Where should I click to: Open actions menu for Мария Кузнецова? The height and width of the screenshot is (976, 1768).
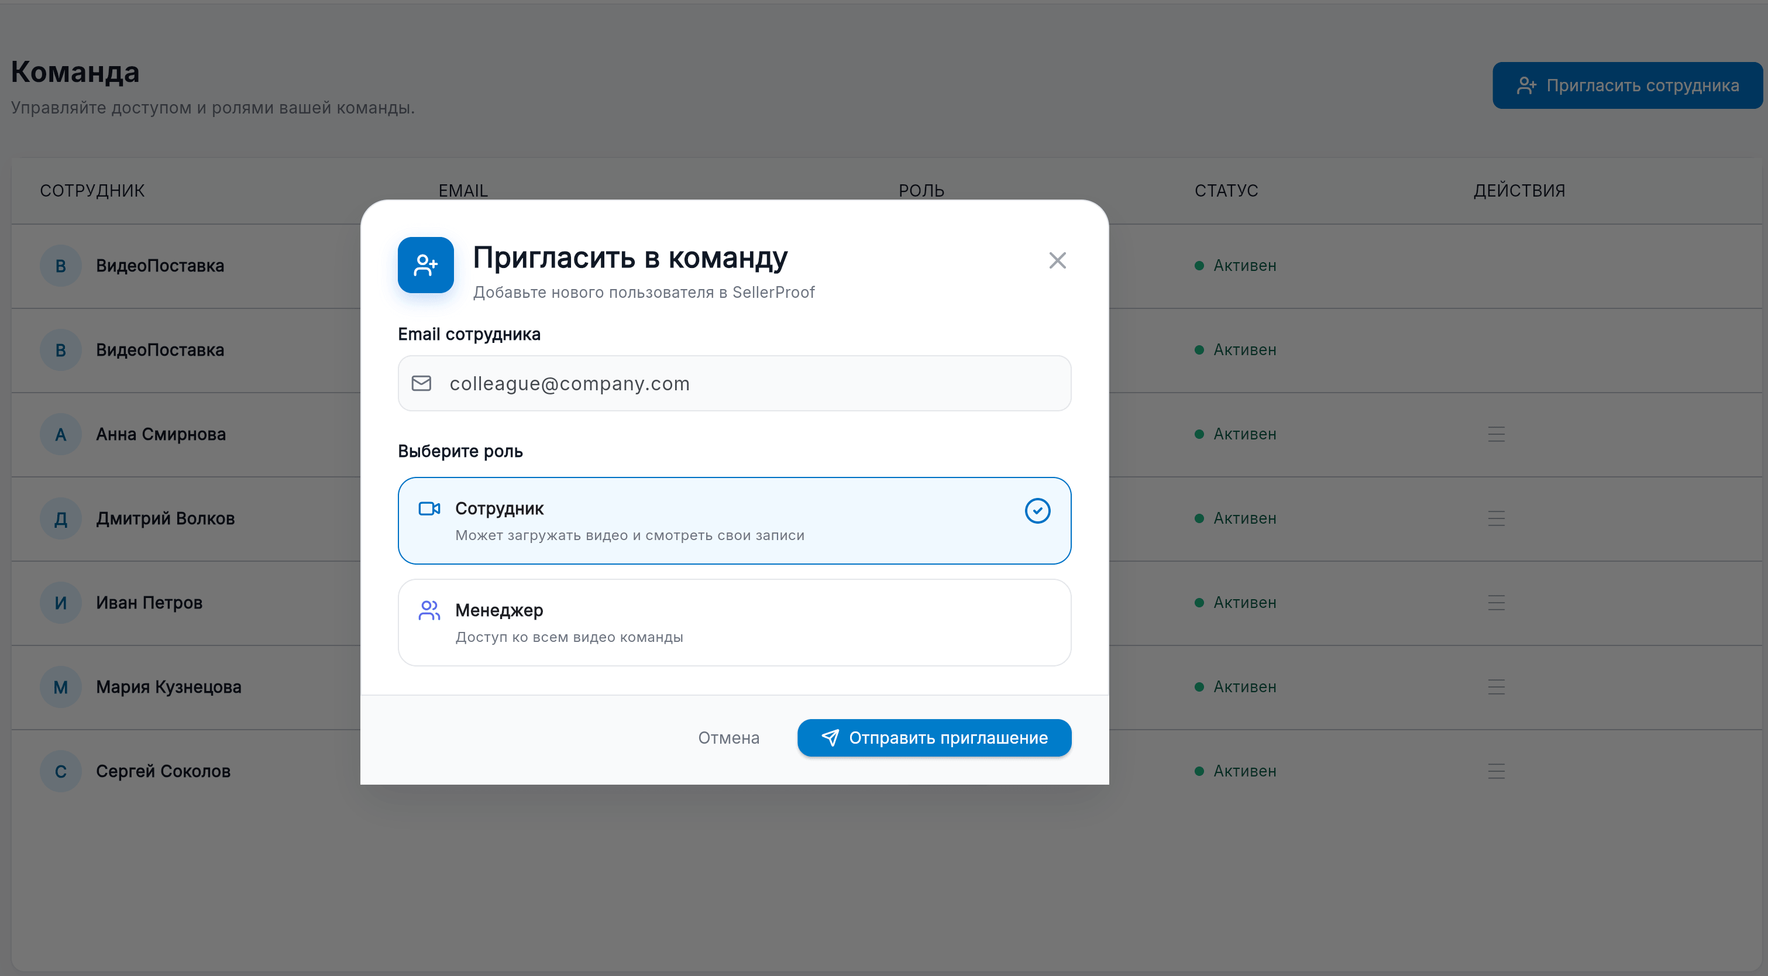1496,687
